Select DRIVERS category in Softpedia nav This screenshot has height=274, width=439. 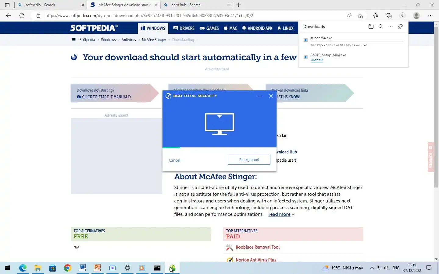click(x=184, y=28)
